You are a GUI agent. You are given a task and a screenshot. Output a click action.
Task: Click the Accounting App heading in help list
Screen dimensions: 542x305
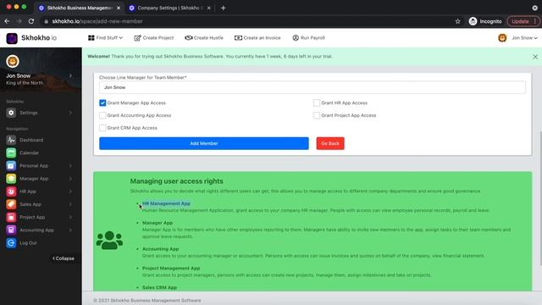pos(160,249)
